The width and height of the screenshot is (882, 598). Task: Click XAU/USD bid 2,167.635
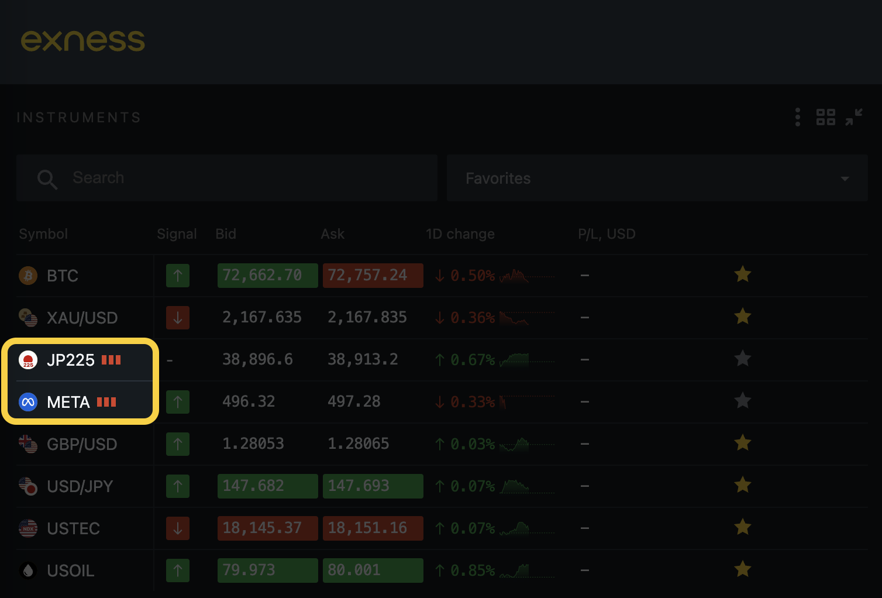click(262, 317)
